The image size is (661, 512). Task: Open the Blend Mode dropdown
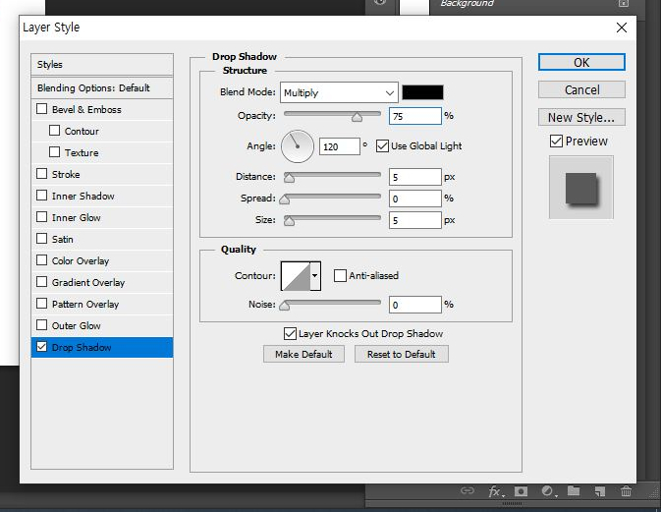click(339, 92)
